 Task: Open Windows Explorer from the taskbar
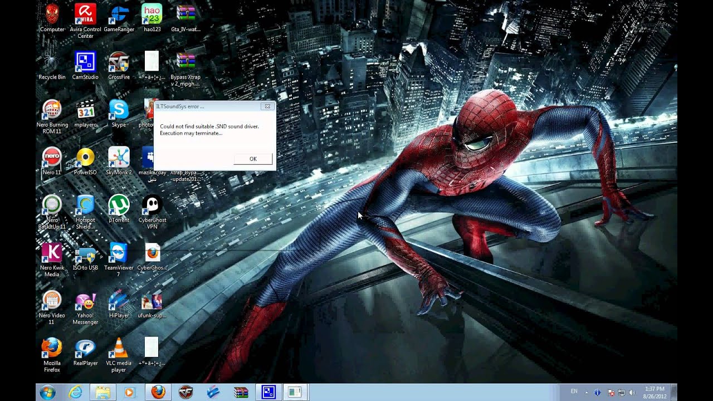[x=102, y=392]
